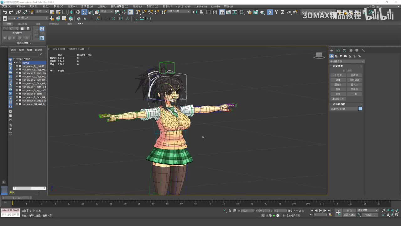Open the Motion command panel tab
The height and width of the screenshot is (226, 401).
pos(351,50)
